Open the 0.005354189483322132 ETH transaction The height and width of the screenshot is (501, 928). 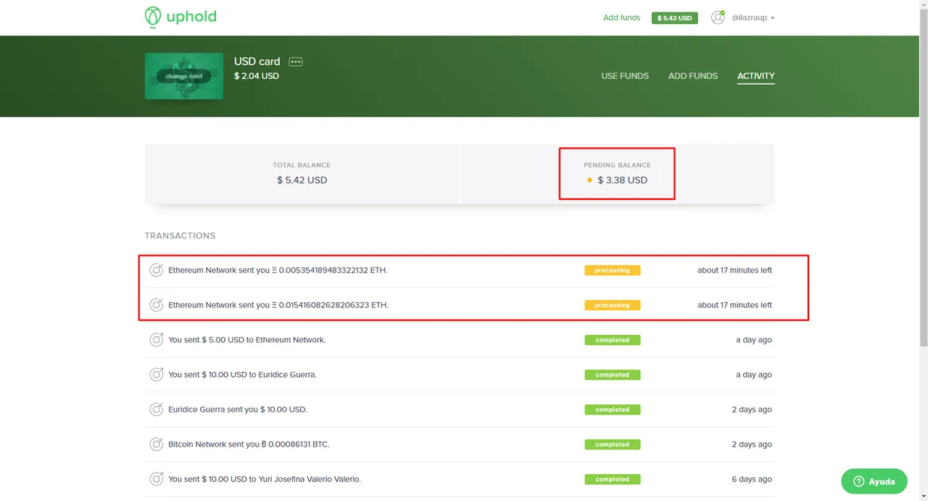pos(460,270)
